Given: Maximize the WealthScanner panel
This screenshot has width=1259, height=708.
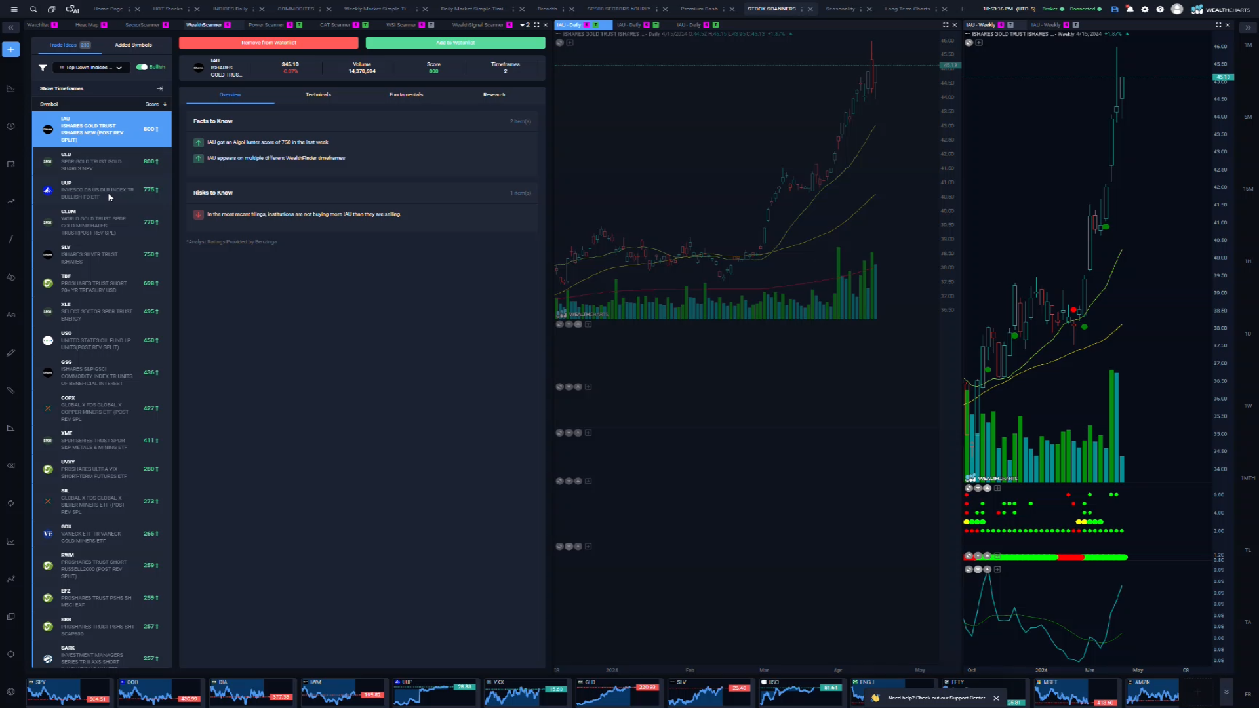Looking at the screenshot, I should [x=536, y=25].
